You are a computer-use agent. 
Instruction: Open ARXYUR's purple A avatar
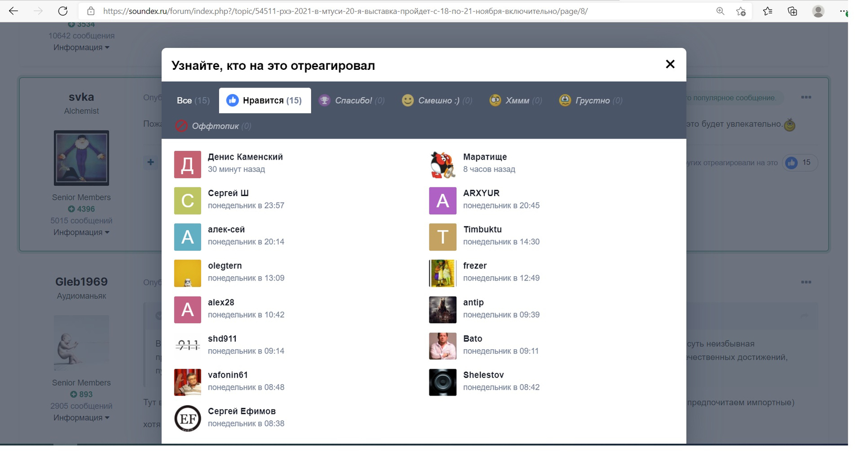442,200
